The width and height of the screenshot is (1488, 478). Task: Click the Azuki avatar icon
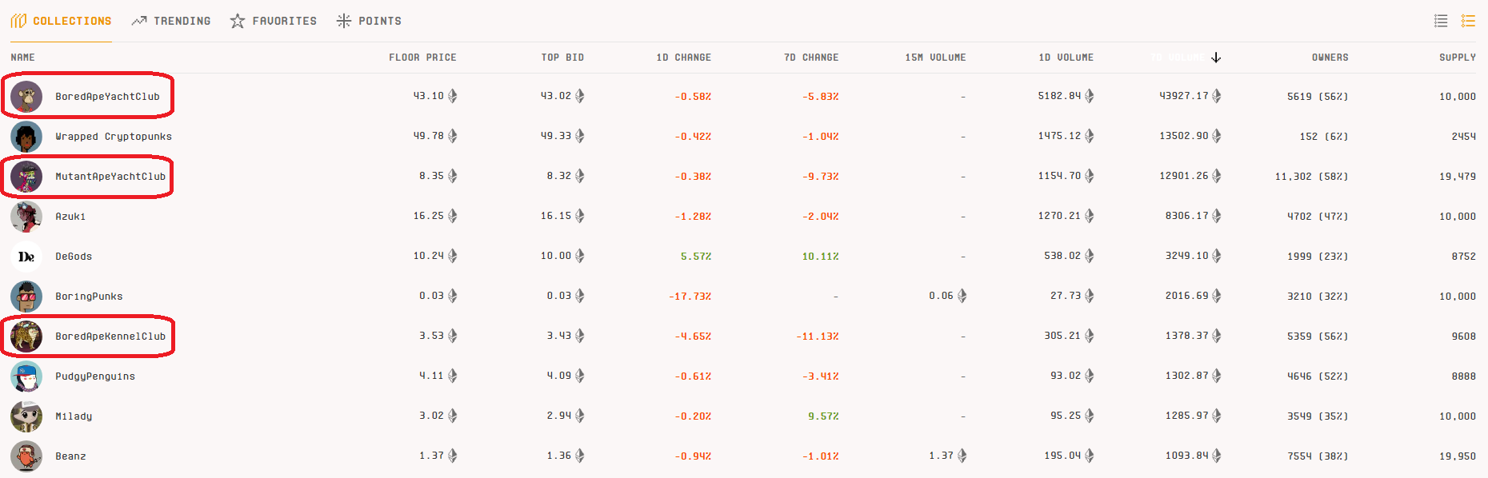(26, 217)
